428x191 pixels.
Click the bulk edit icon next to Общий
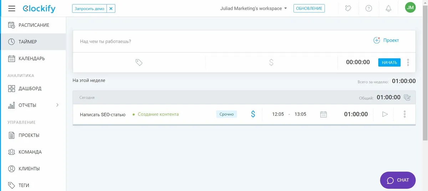pos(407,97)
